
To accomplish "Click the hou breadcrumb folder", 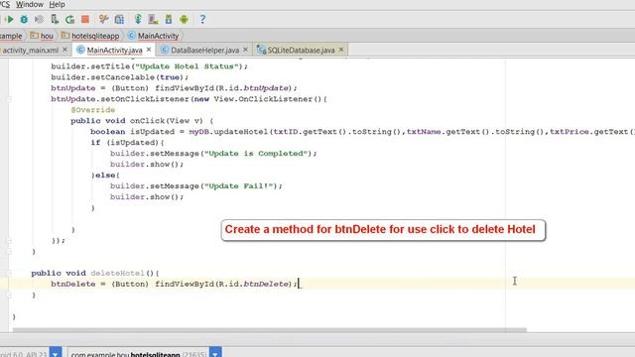I will tap(42, 36).
